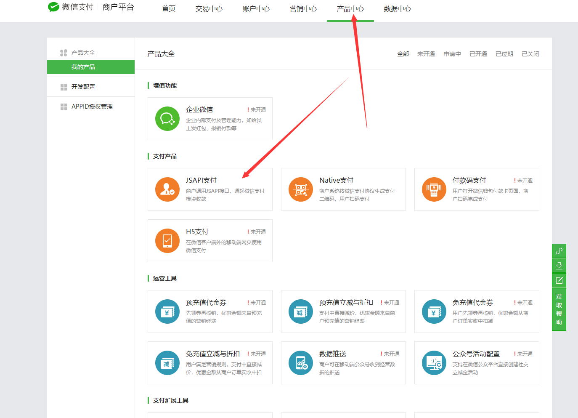578x418 pixels.
Task: Filter products by 已开通
Action: 478,54
